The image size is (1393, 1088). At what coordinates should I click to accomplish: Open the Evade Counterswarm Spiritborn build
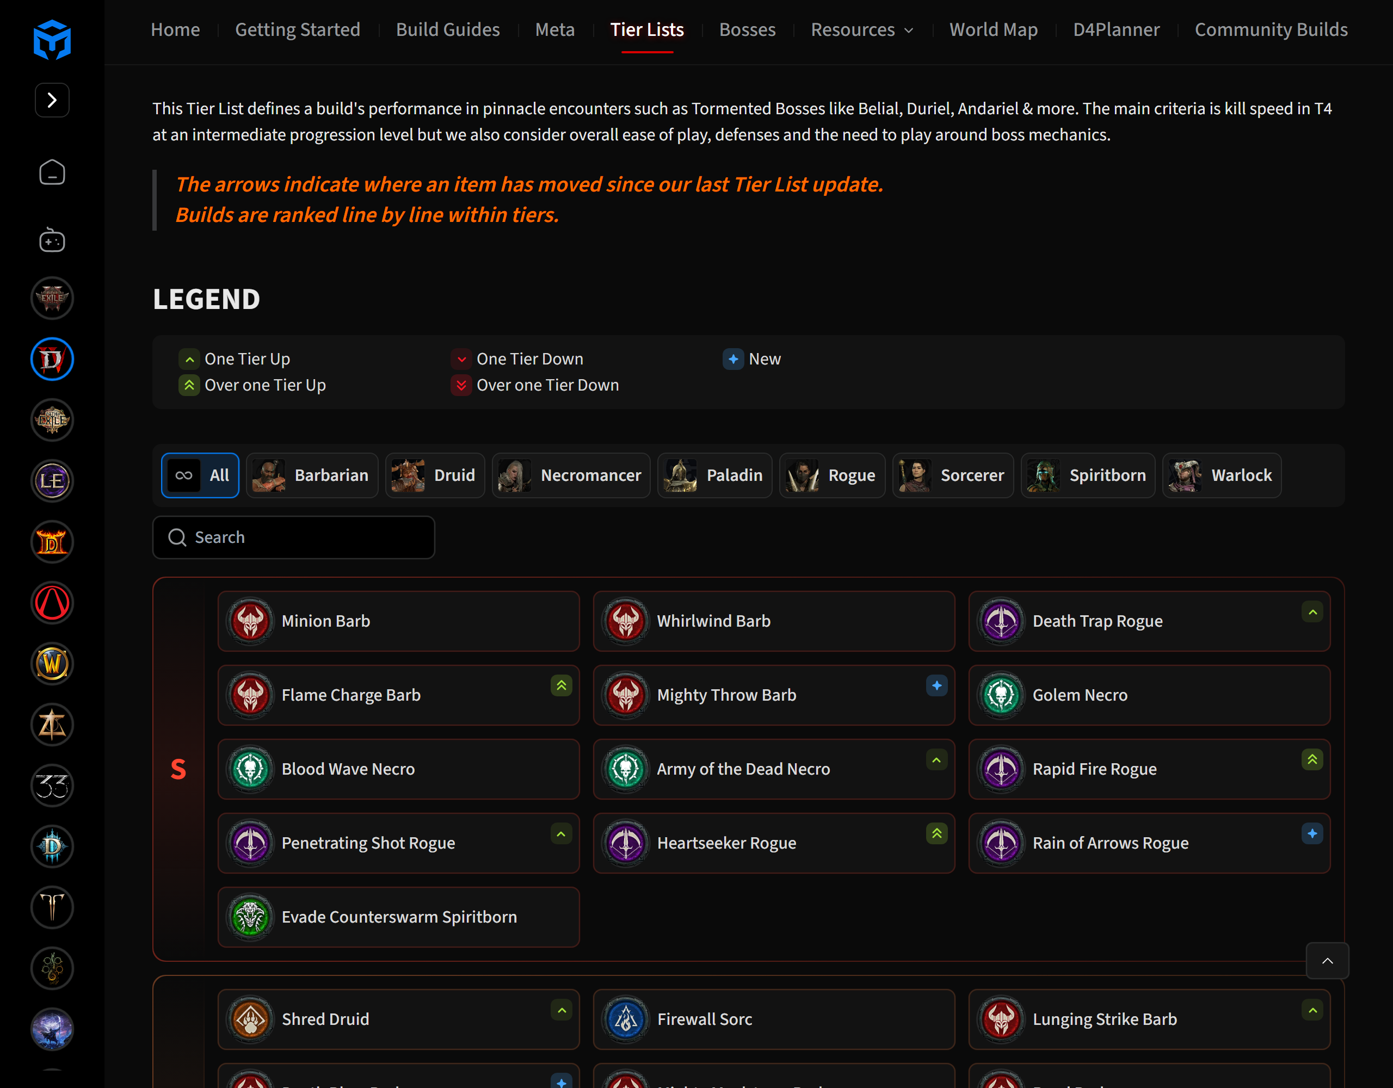click(399, 917)
